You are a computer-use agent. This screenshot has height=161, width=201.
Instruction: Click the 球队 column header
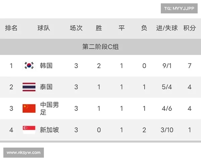[44, 28]
